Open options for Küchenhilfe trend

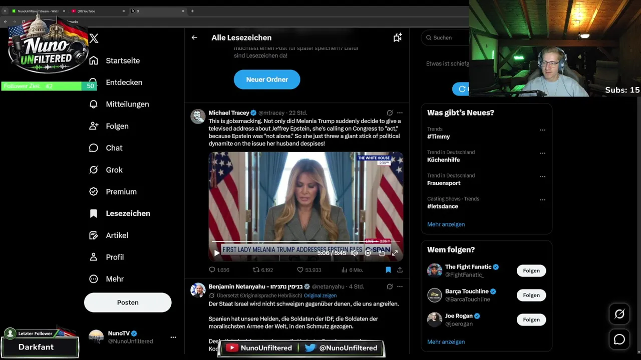(x=542, y=153)
